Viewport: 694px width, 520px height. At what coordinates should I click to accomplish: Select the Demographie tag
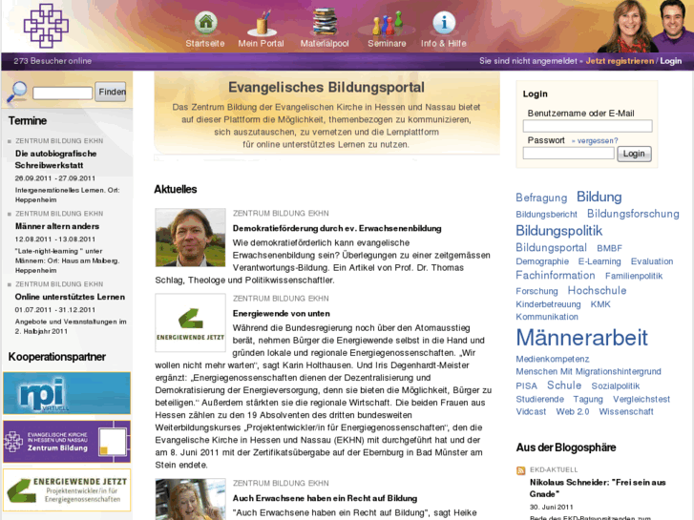coord(542,261)
